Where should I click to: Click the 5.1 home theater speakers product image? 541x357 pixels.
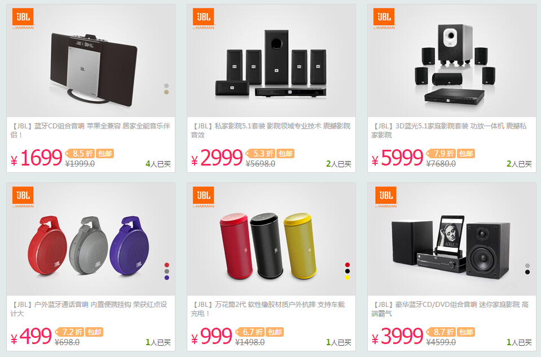[271, 64]
